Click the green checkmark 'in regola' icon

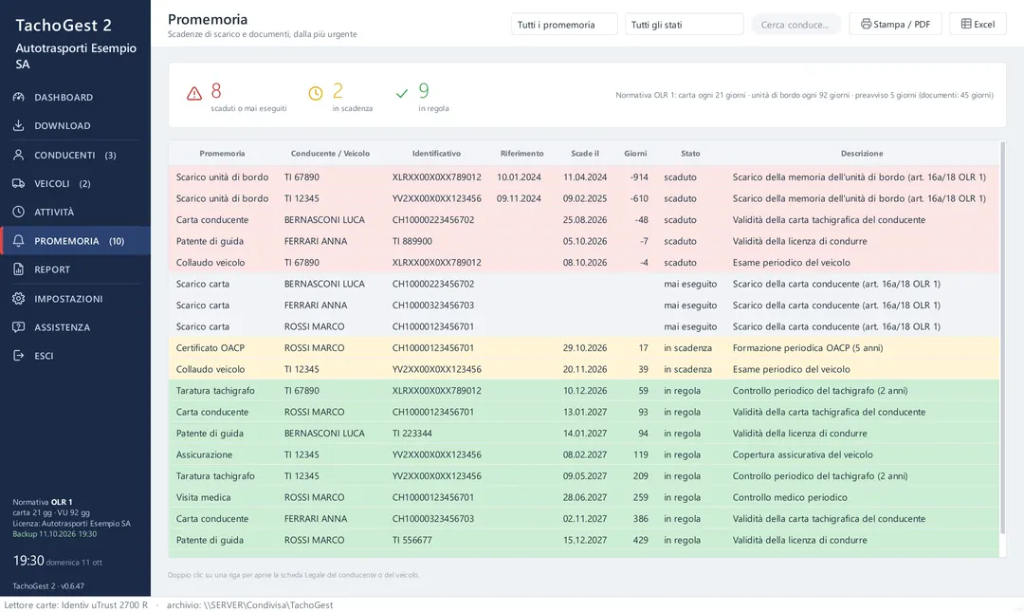pos(402,94)
